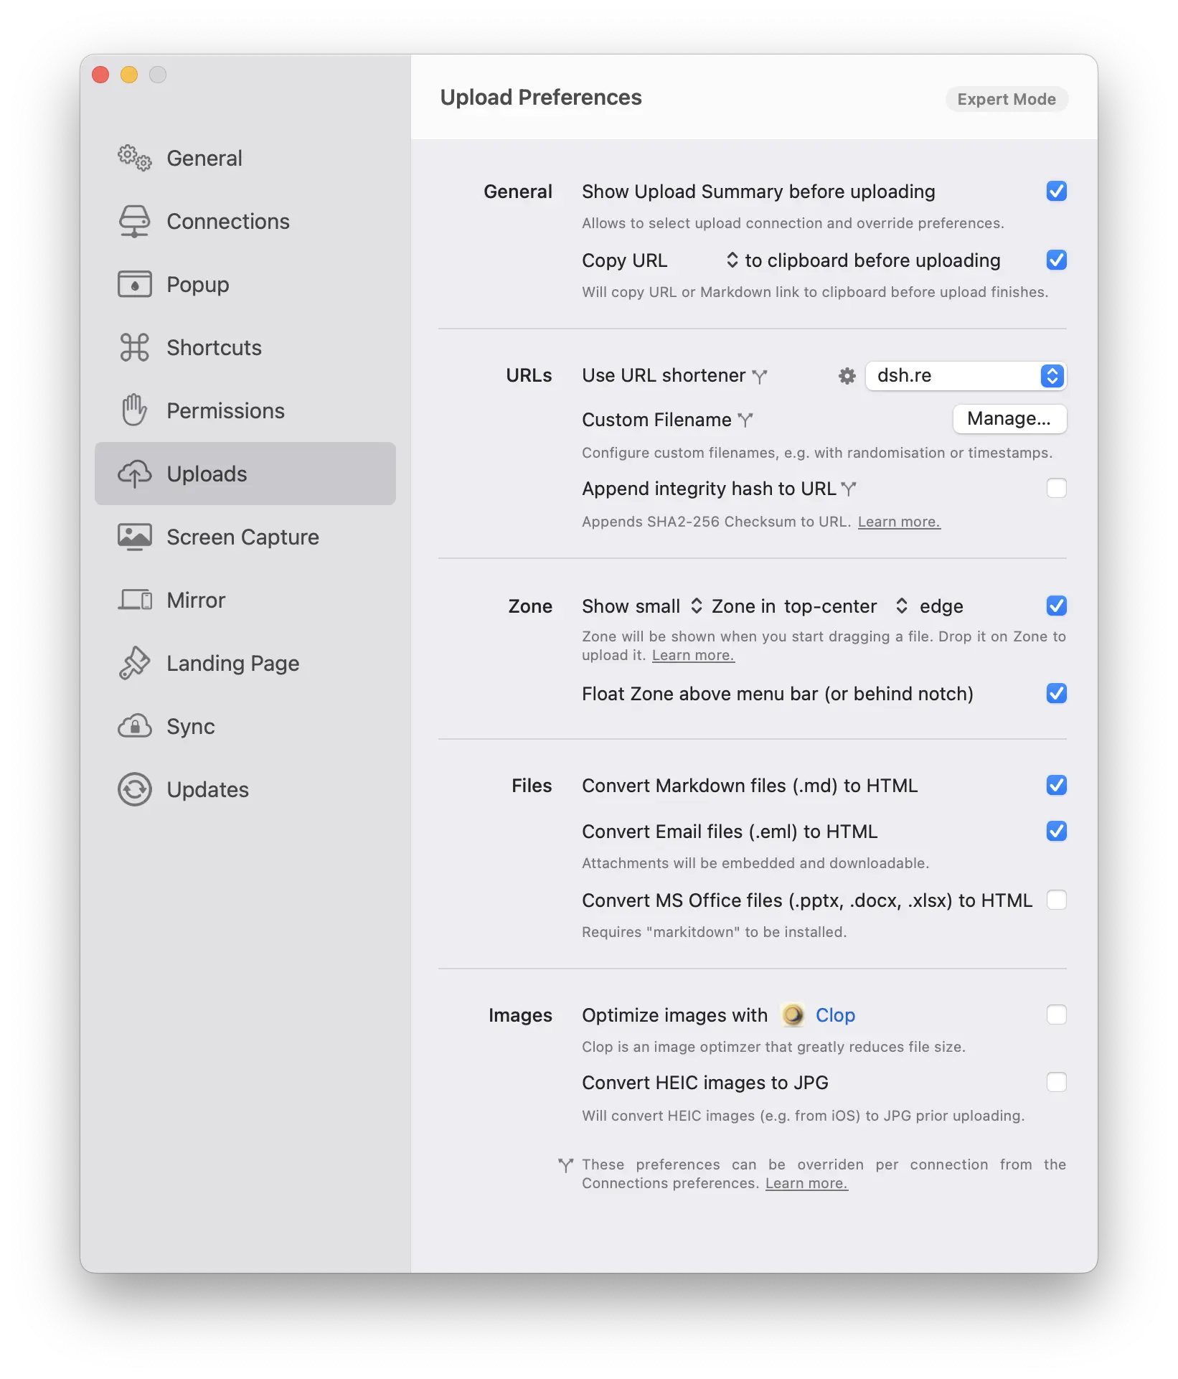Open the dsh.re URL shortener dropdown
Screen dimensions: 1178x1379
(x=966, y=376)
